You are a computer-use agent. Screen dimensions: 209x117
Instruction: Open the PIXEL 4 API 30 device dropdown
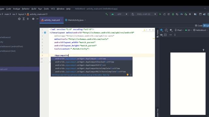(x=144, y=14)
